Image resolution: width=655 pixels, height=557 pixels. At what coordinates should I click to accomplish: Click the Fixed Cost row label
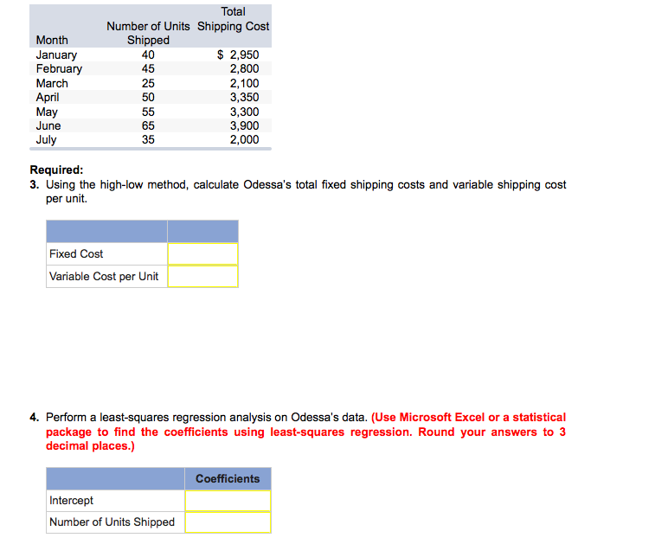click(76, 254)
